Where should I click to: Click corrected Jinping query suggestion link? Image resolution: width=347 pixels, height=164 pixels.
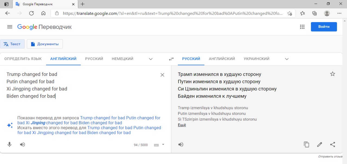pyautogui.click(x=89, y=121)
